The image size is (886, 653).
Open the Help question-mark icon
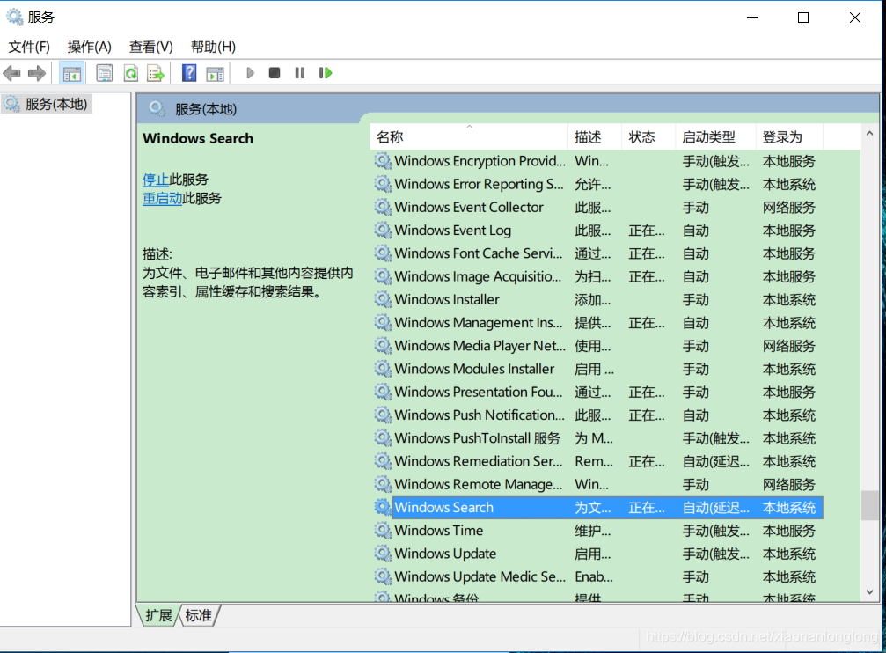click(x=189, y=73)
